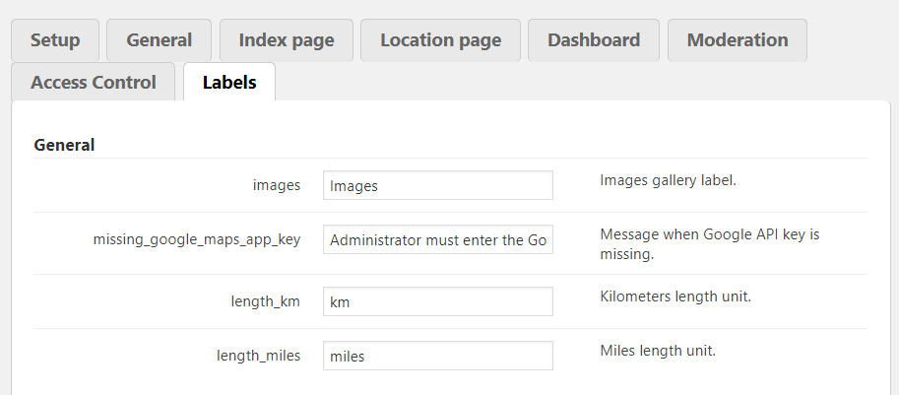
Task: Click the length_miles field name label
Action: (259, 356)
